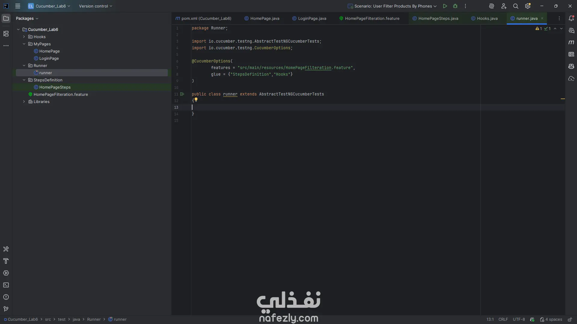Open line separator CRLF selector
The height and width of the screenshot is (324, 577).
[x=503, y=319]
